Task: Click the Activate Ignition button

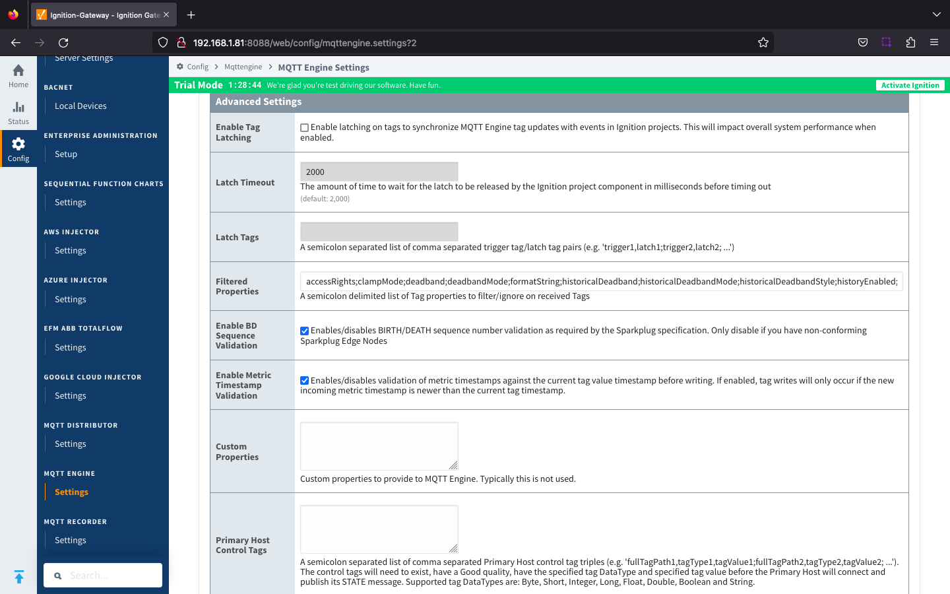Action: [910, 85]
